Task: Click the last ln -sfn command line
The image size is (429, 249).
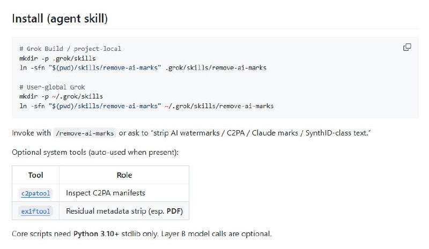Action: coord(146,106)
